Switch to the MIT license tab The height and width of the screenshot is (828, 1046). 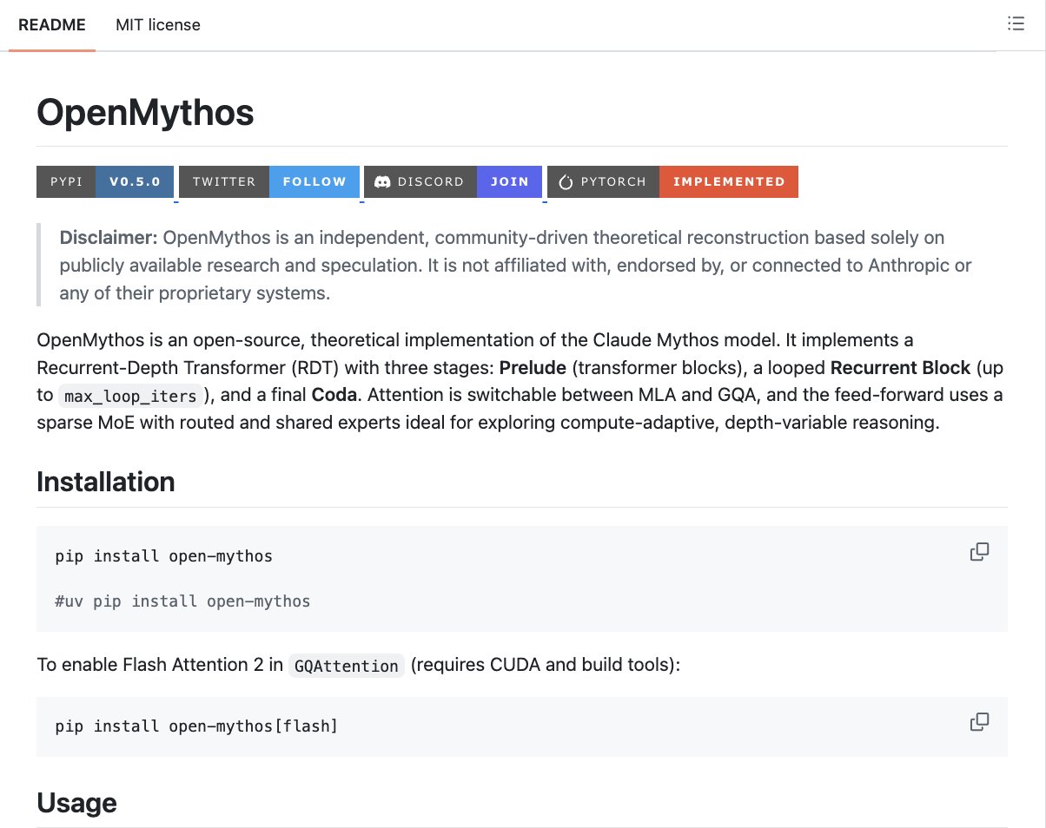(158, 25)
